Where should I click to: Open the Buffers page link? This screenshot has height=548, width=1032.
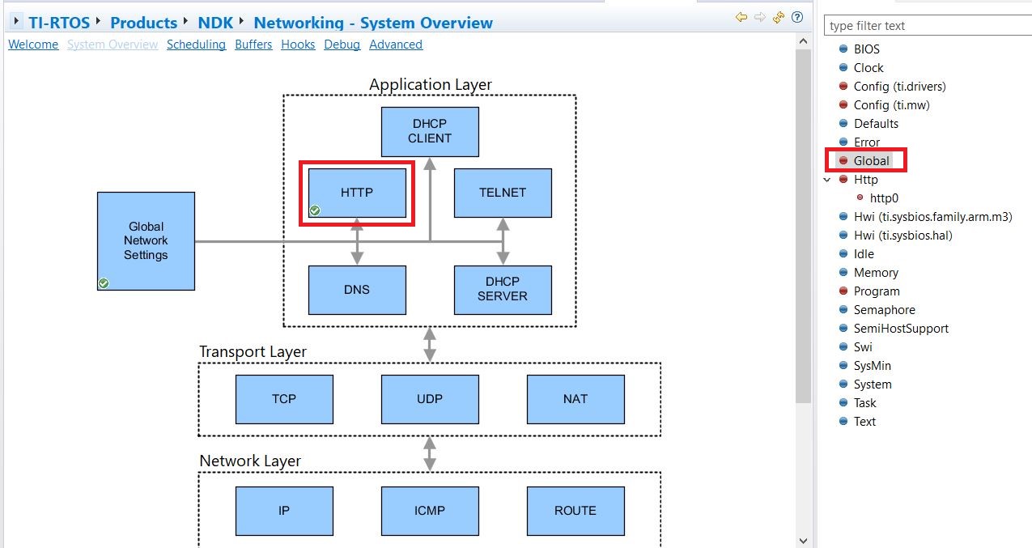253,45
